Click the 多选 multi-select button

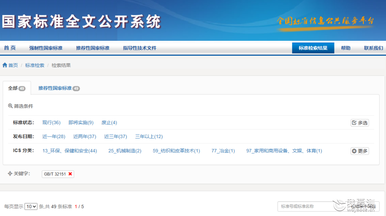click(360, 123)
